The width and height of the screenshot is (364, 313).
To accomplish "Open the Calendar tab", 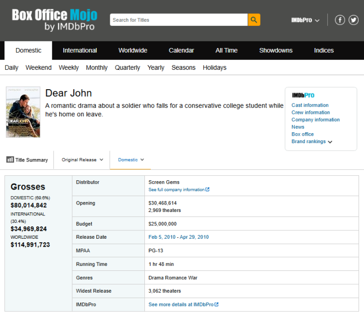I will click(181, 51).
